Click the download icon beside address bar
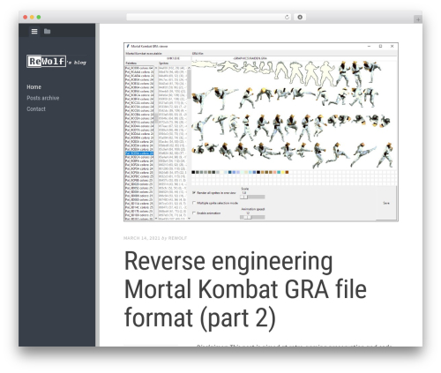 (x=300, y=18)
